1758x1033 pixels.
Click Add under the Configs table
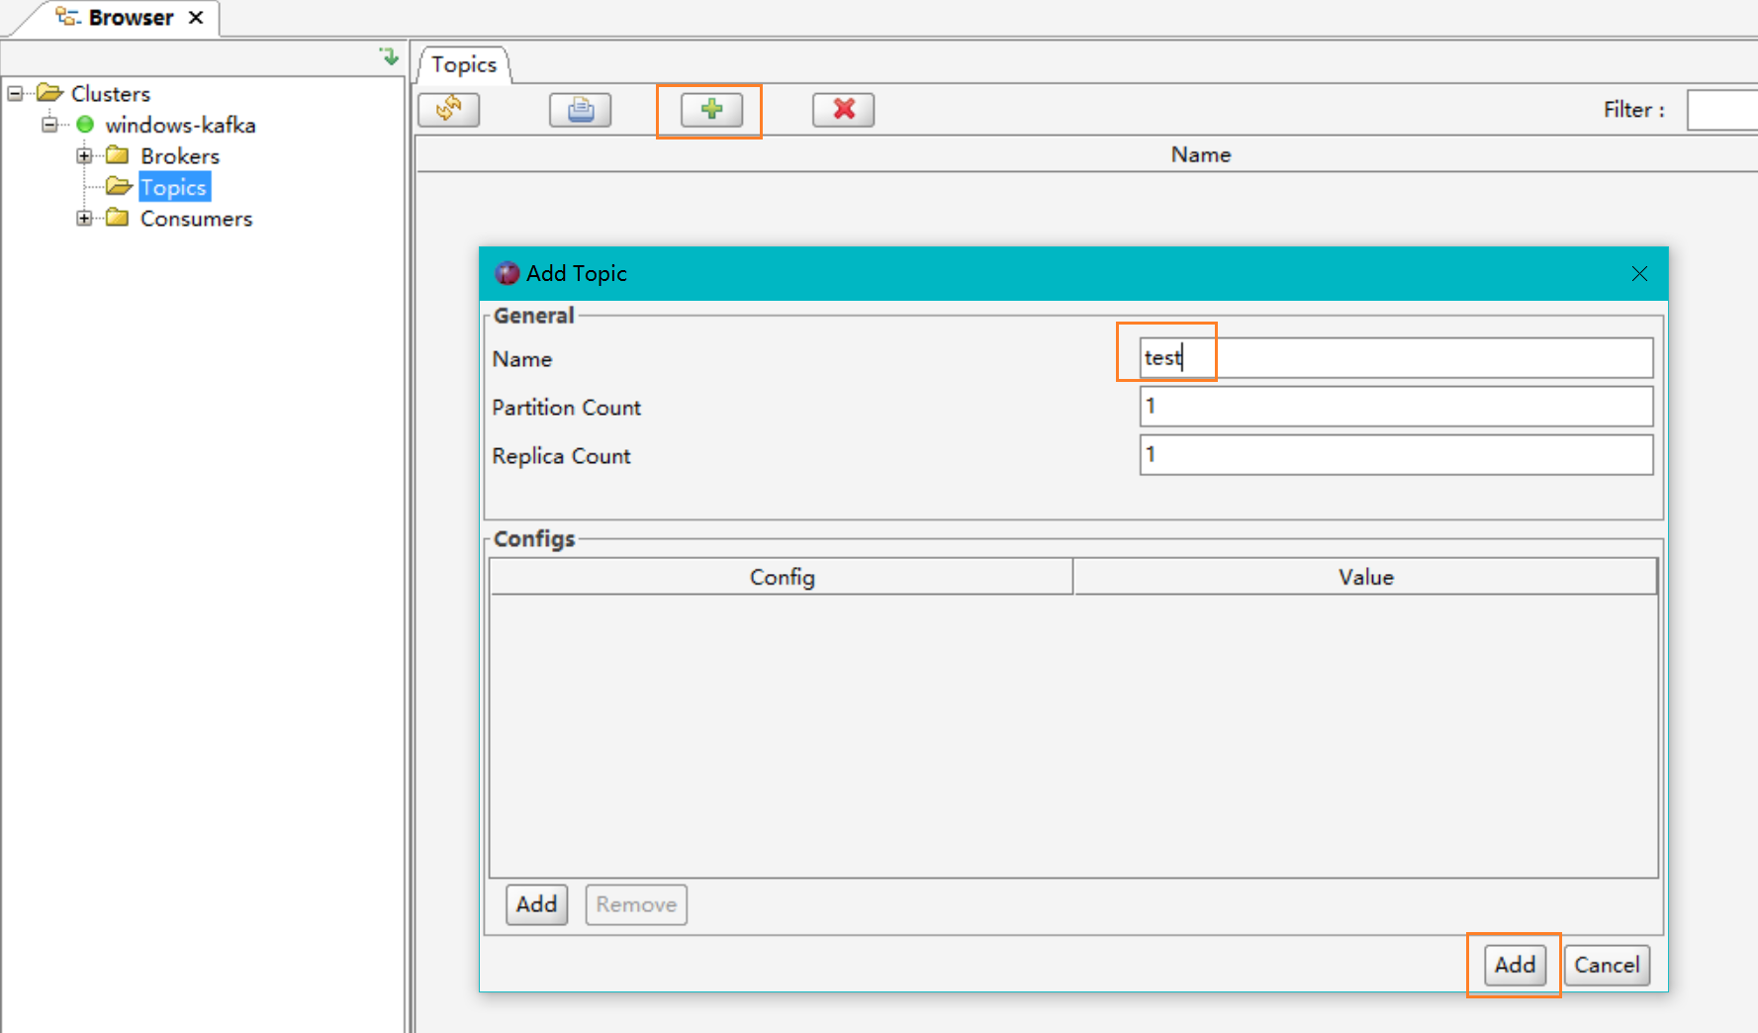click(536, 904)
